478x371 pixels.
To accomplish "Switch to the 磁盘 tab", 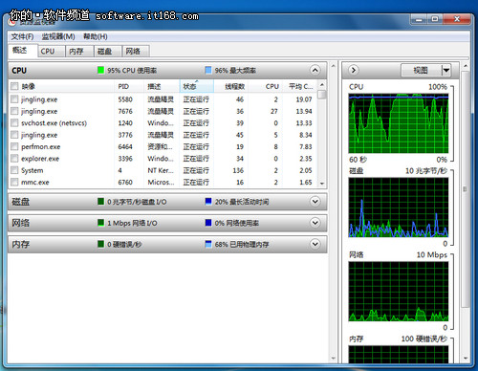I will pyautogui.click(x=108, y=52).
